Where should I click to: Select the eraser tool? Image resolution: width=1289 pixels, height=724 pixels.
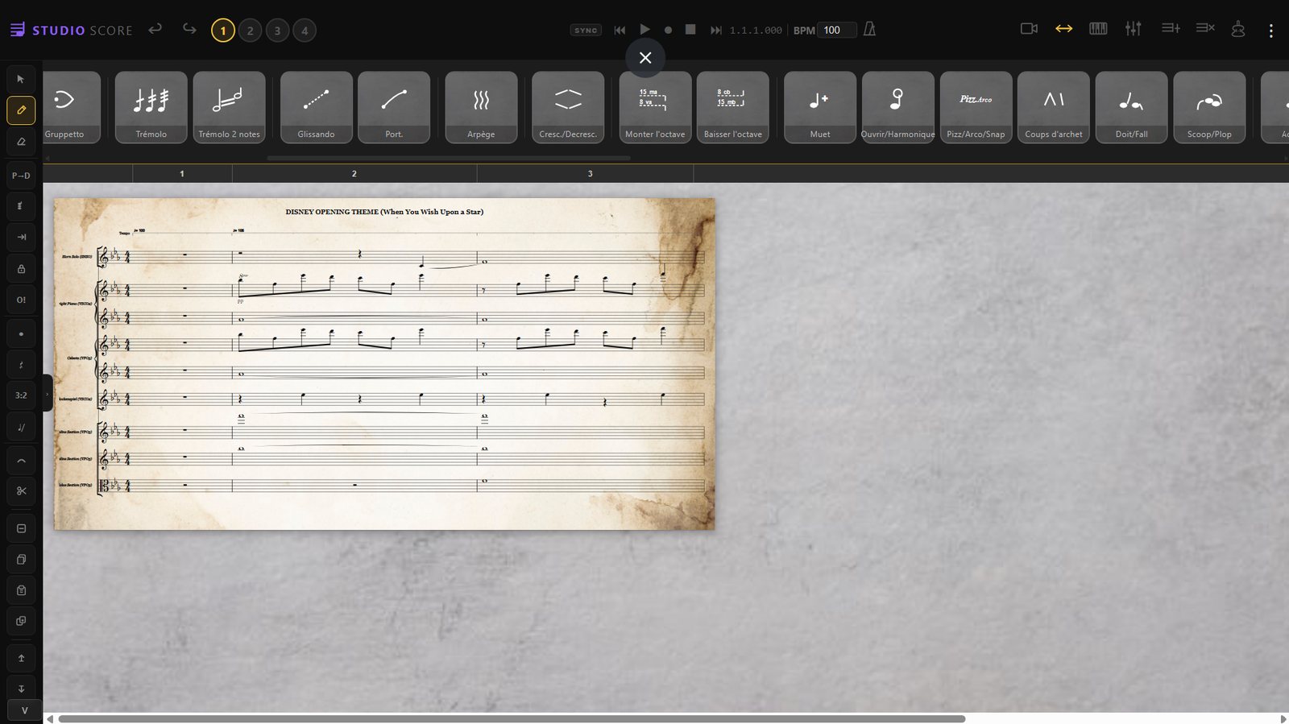[21, 141]
